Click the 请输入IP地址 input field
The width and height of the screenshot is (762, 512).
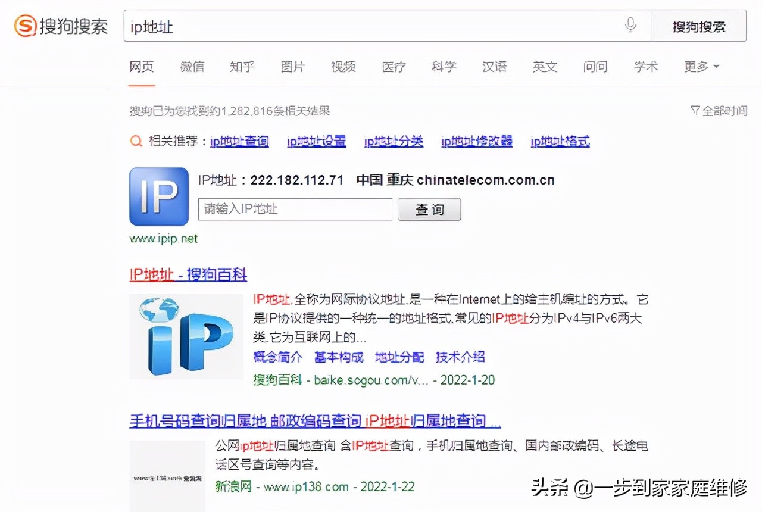tap(295, 210)
